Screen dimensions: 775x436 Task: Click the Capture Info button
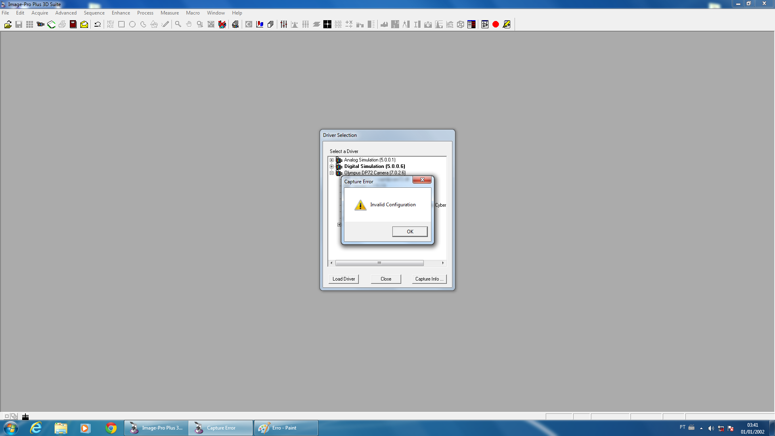(429, 279)
